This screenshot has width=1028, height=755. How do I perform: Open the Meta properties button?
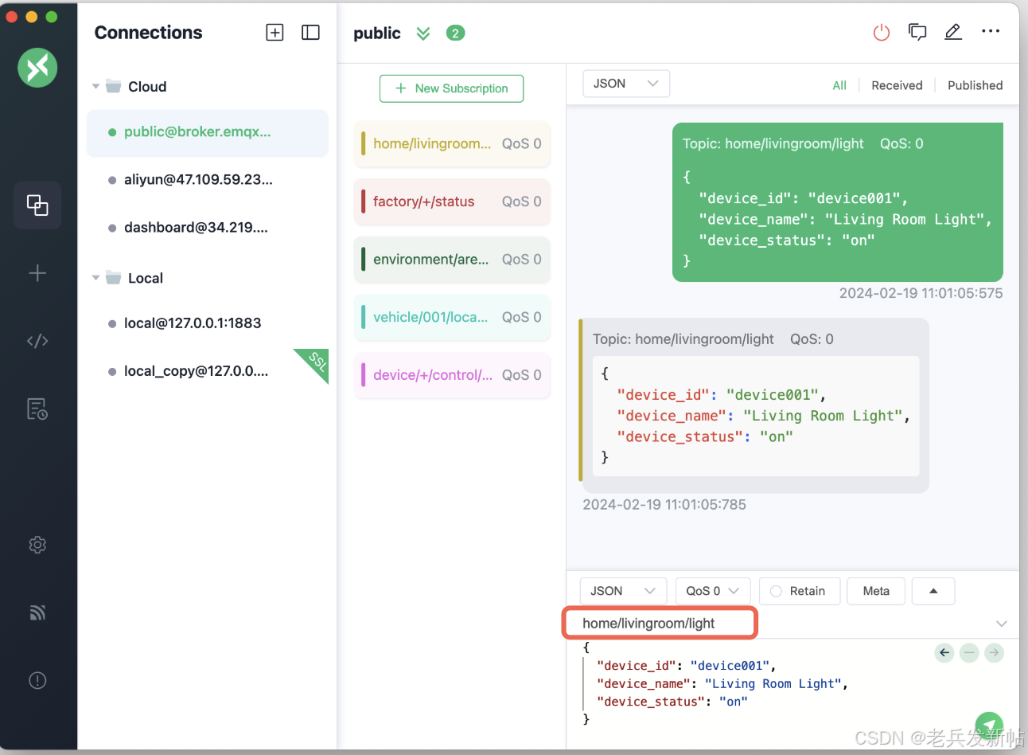[x=876, y=591]
